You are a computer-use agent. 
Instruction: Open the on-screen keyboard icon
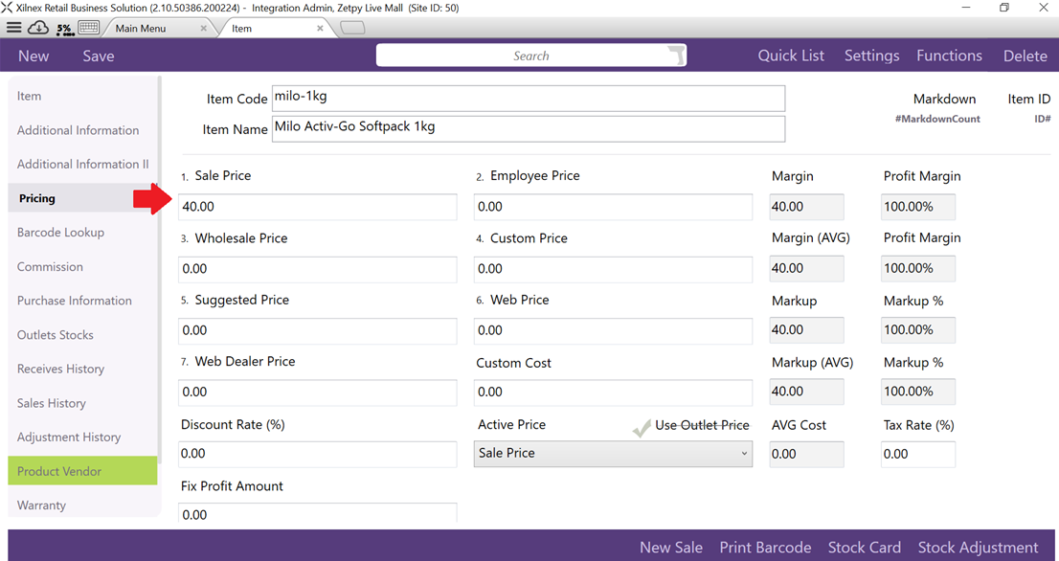[x=89, y=28]
